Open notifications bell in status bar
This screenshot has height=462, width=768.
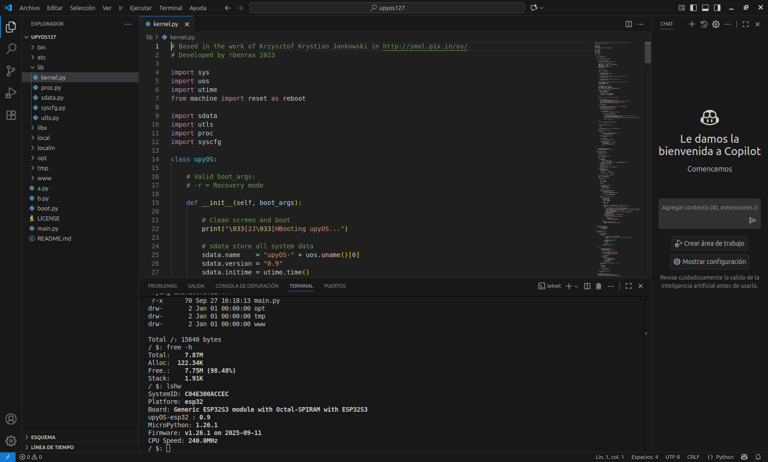point(758,457)
